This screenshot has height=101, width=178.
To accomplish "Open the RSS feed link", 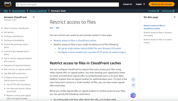I will click(58, 28).
